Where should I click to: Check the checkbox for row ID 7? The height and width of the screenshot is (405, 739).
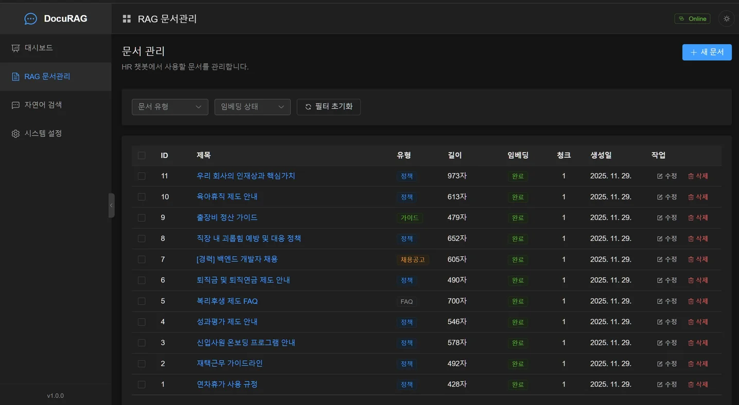pyautogui.click(x=142, y=259)
